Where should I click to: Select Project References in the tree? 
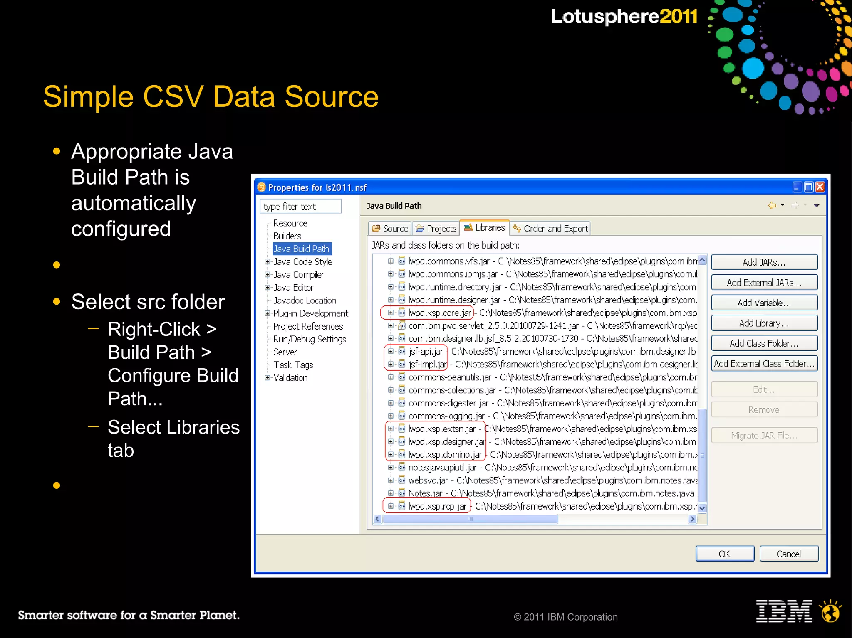pyautogui.click(x=308, y=326)
